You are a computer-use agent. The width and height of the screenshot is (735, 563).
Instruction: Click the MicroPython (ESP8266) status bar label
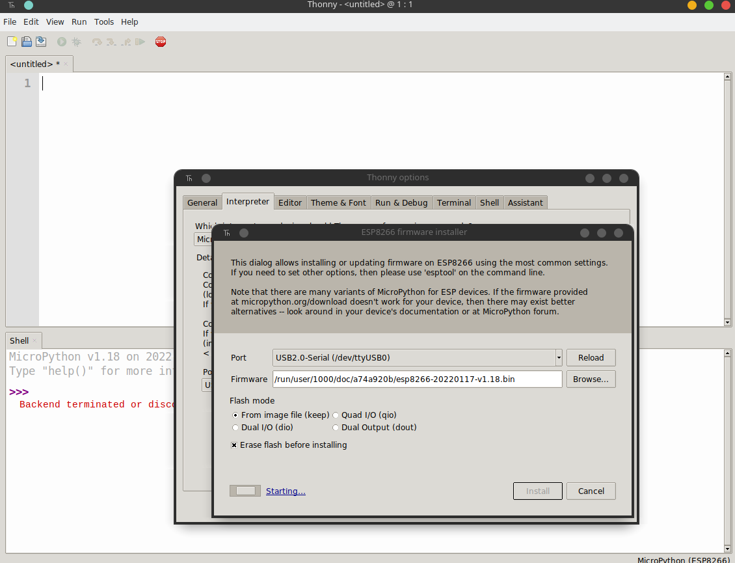coord(684,560)
